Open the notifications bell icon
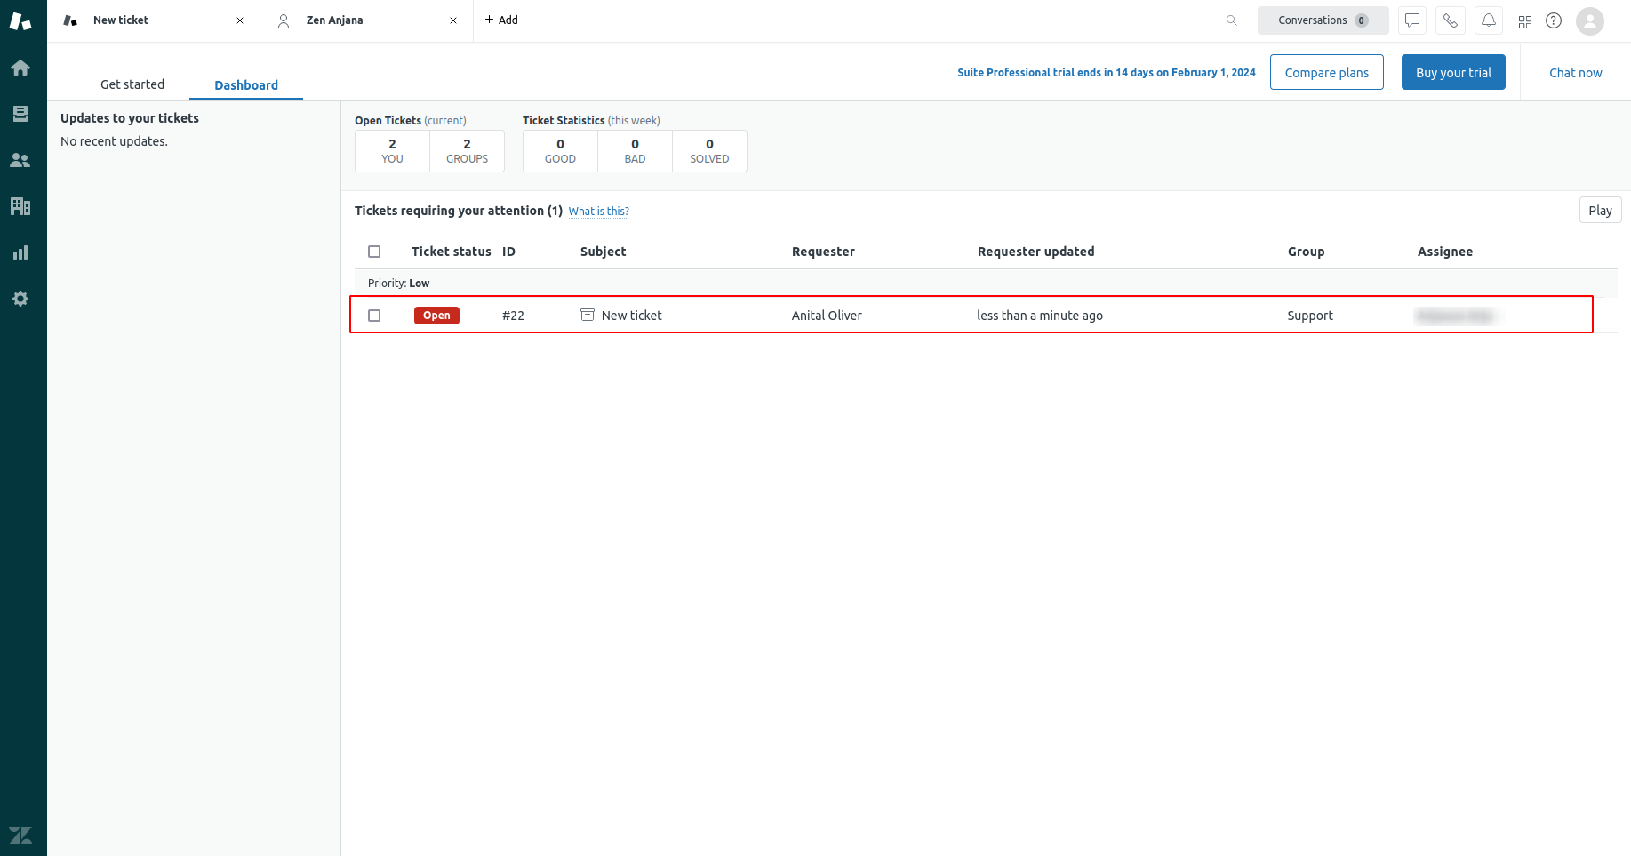1631x856 pixels. pyautogui.click(x=1488, y=20)
